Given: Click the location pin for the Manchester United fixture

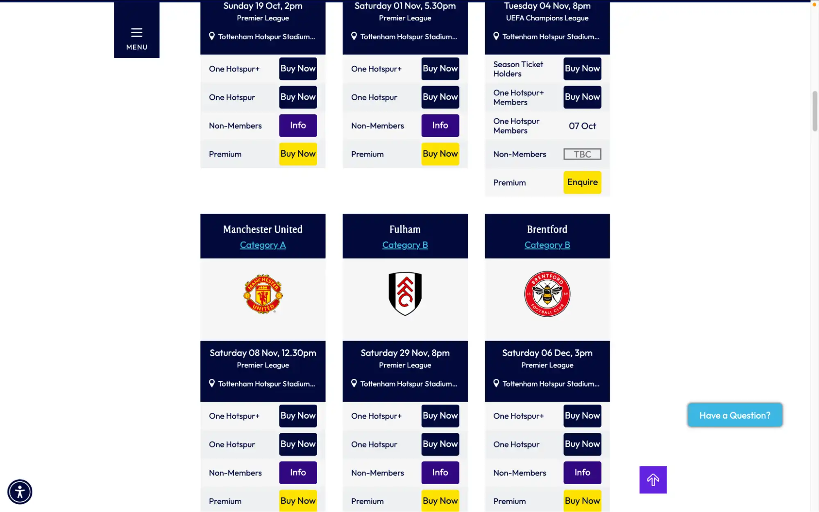Looking at the screenshot, I should pyautogui.click(x=212, y=383).
